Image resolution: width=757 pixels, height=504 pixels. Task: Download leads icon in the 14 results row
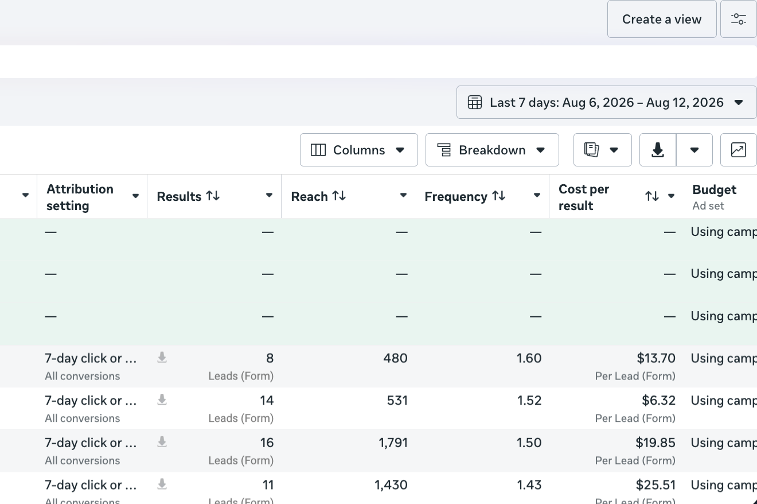(x=162, y=400)
